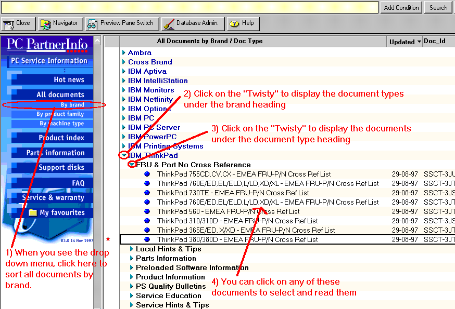This screenshot has width=455, height=309.
Task: Open the Help button
Action: click(242, 23)
